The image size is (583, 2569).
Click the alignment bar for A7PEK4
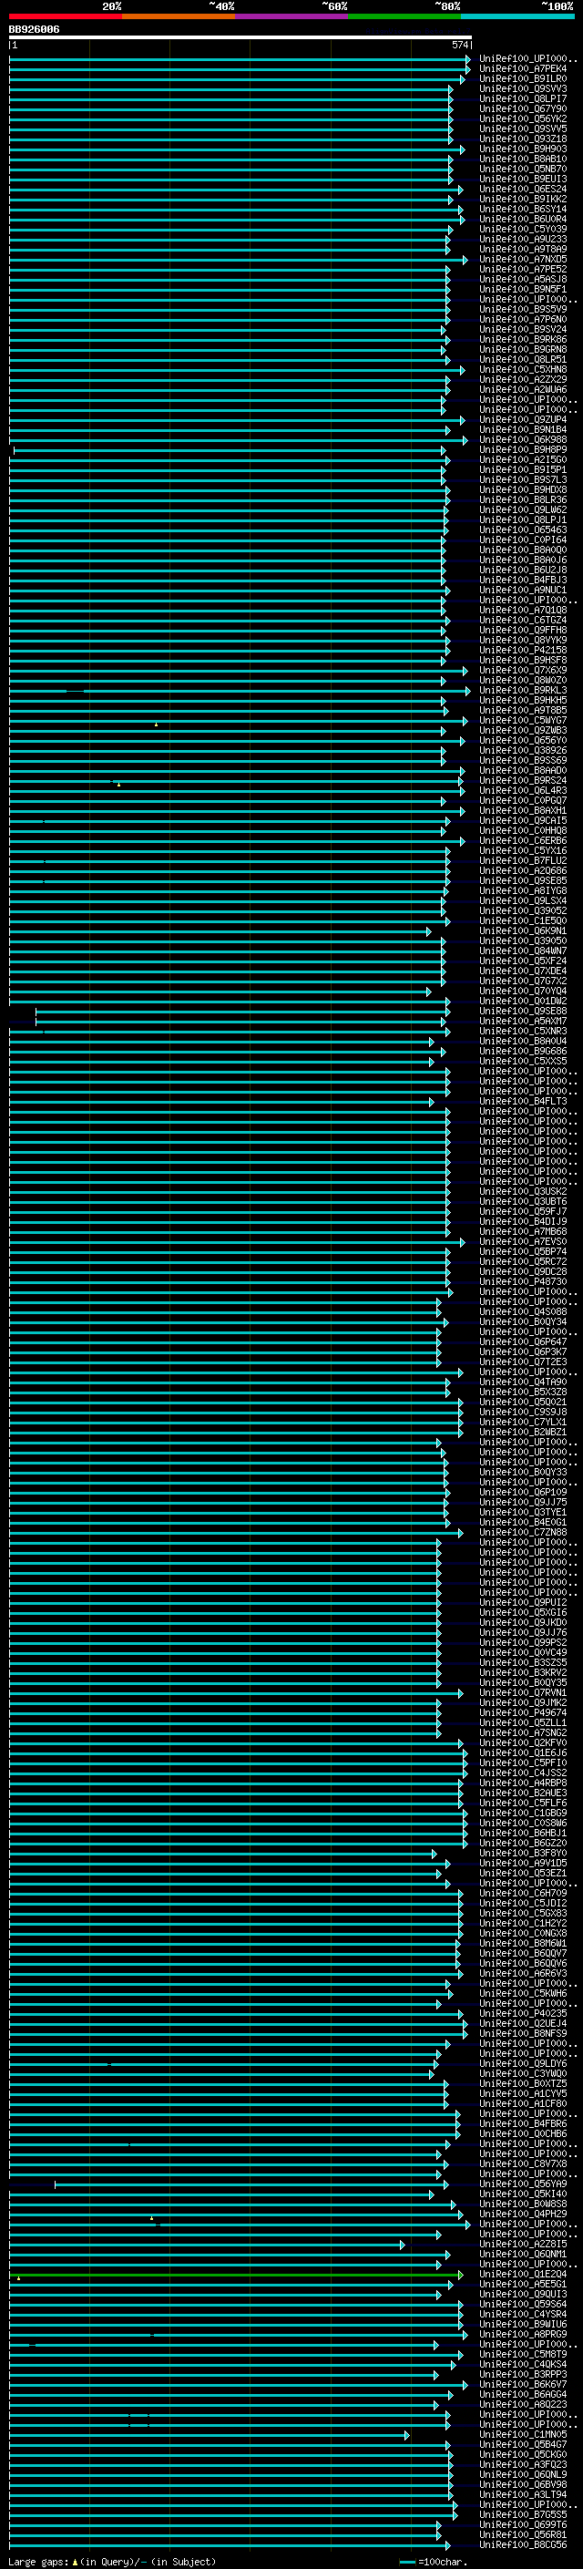coord(240,69)
